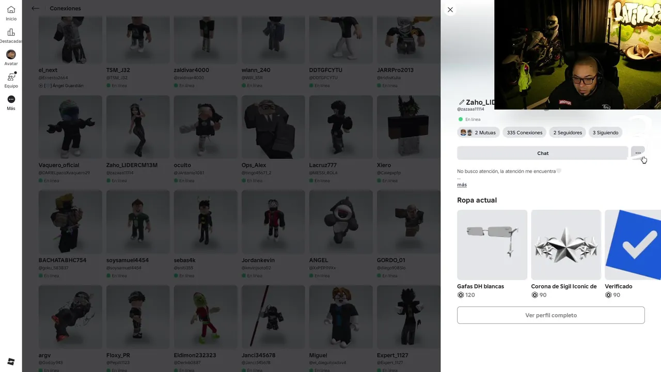Open Corona de Sigil Iconic thumbnail
The width and height of the screenshot is (661, 372).
[566, 245]
